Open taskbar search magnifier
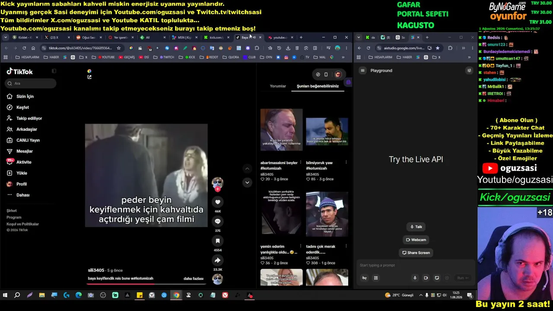 click(17, 295)
